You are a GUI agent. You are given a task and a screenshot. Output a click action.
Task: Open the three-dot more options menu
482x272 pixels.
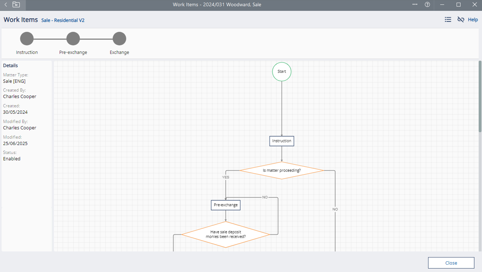click(x=415, y=5)
